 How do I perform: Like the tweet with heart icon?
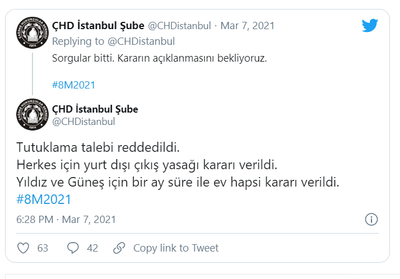point(23,248)
